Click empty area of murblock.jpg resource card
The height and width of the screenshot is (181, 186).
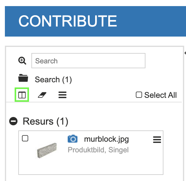click(116, 165)
